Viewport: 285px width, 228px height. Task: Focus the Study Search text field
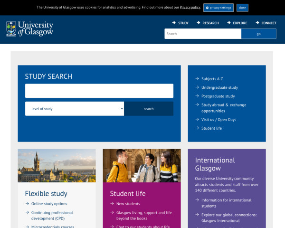click(x=99, y=91)
